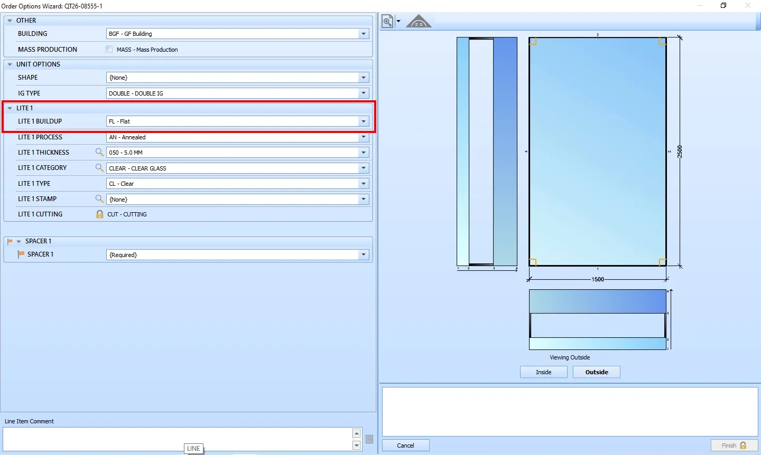Search LITE 1 THICKNESS with magnifier icon

(99, 152)
